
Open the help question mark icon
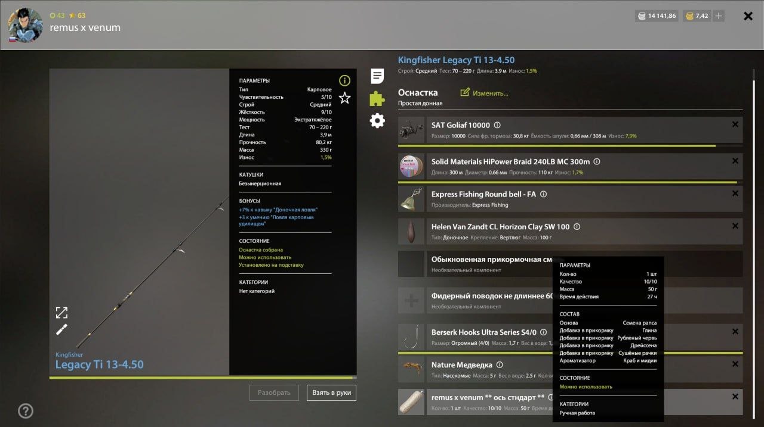(x=26, y=410)
